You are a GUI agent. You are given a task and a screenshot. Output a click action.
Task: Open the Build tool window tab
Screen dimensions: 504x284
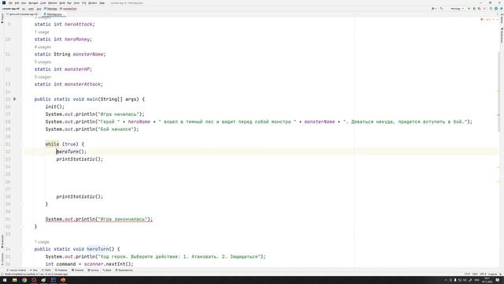107,270
